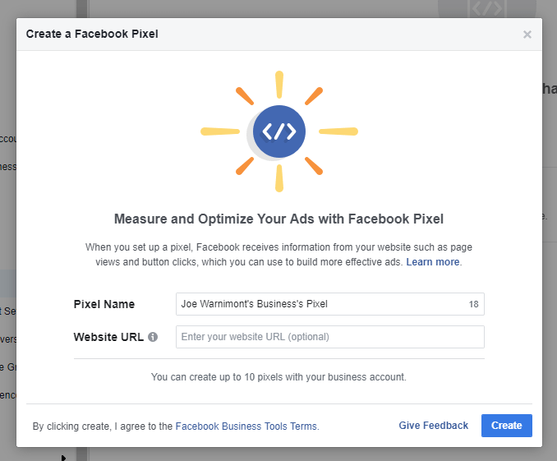Select the dimmed sidebar item showing 'ccou'
The width and height of the screenshot is (557, 461).
click(x=8, y=138)
